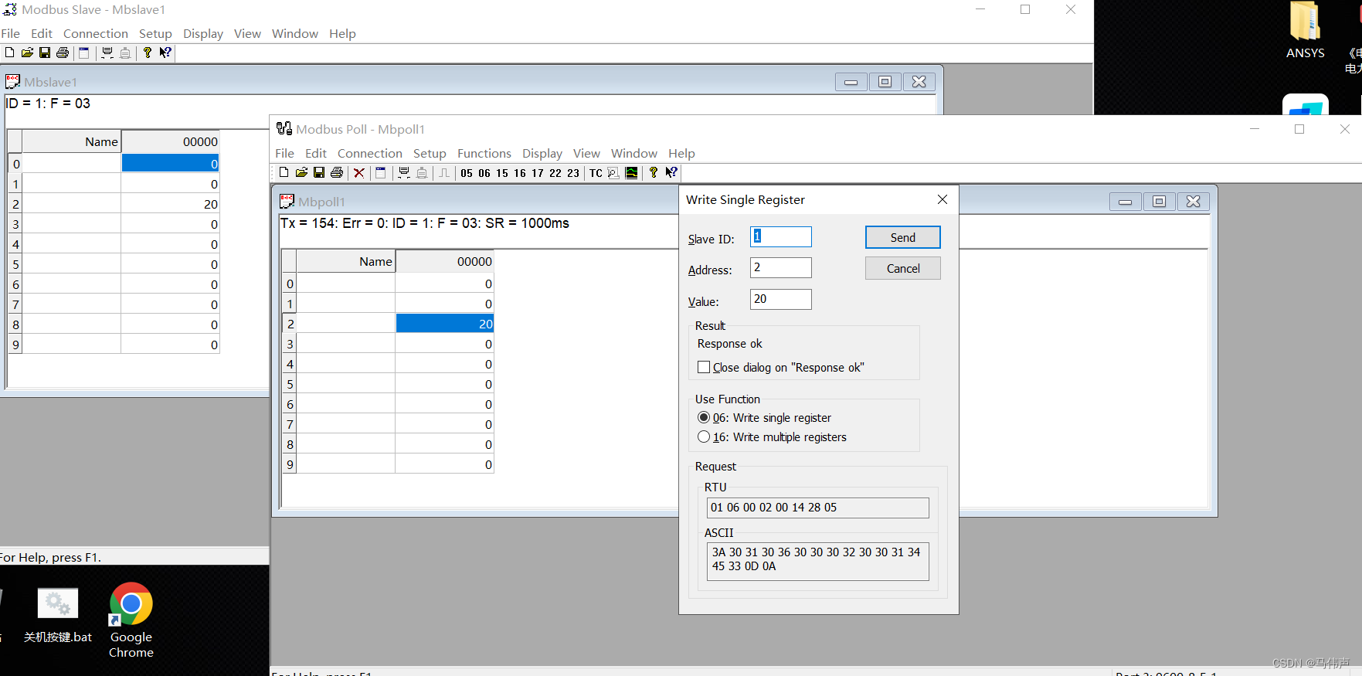
Task: Click Value input field
Action: click(x=781, y=299)
